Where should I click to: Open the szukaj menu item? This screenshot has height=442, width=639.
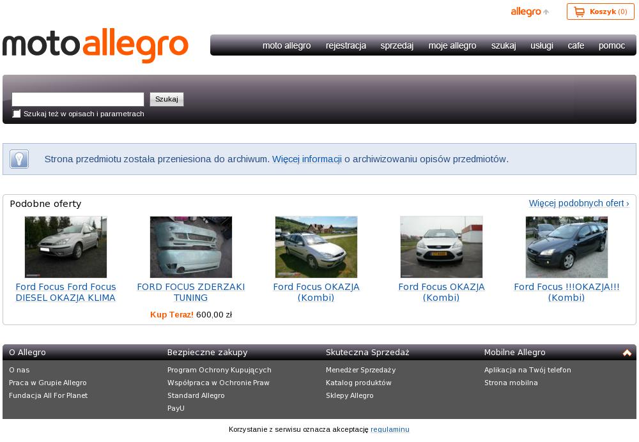[504, 45]
